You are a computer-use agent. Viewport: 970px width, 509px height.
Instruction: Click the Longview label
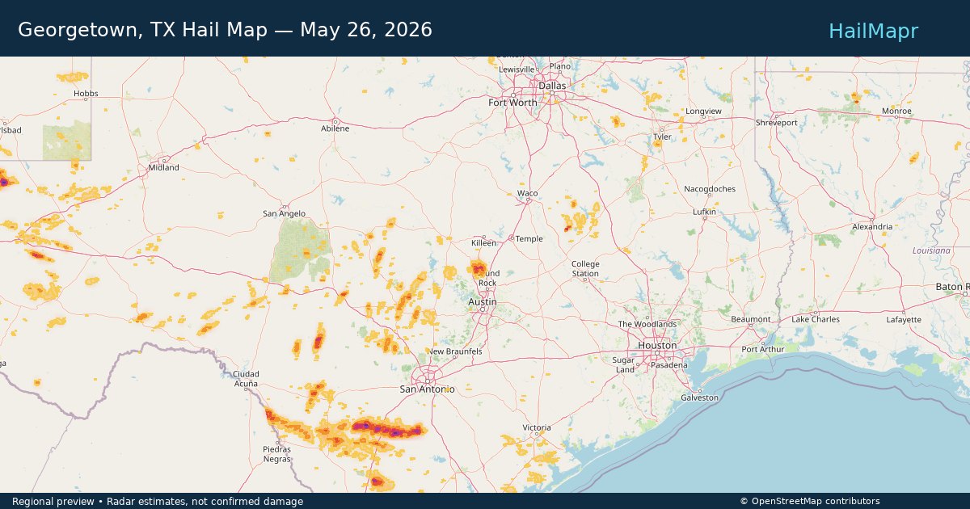click(x=703, y=111)
